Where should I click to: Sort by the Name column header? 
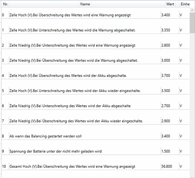click(85, 4)
